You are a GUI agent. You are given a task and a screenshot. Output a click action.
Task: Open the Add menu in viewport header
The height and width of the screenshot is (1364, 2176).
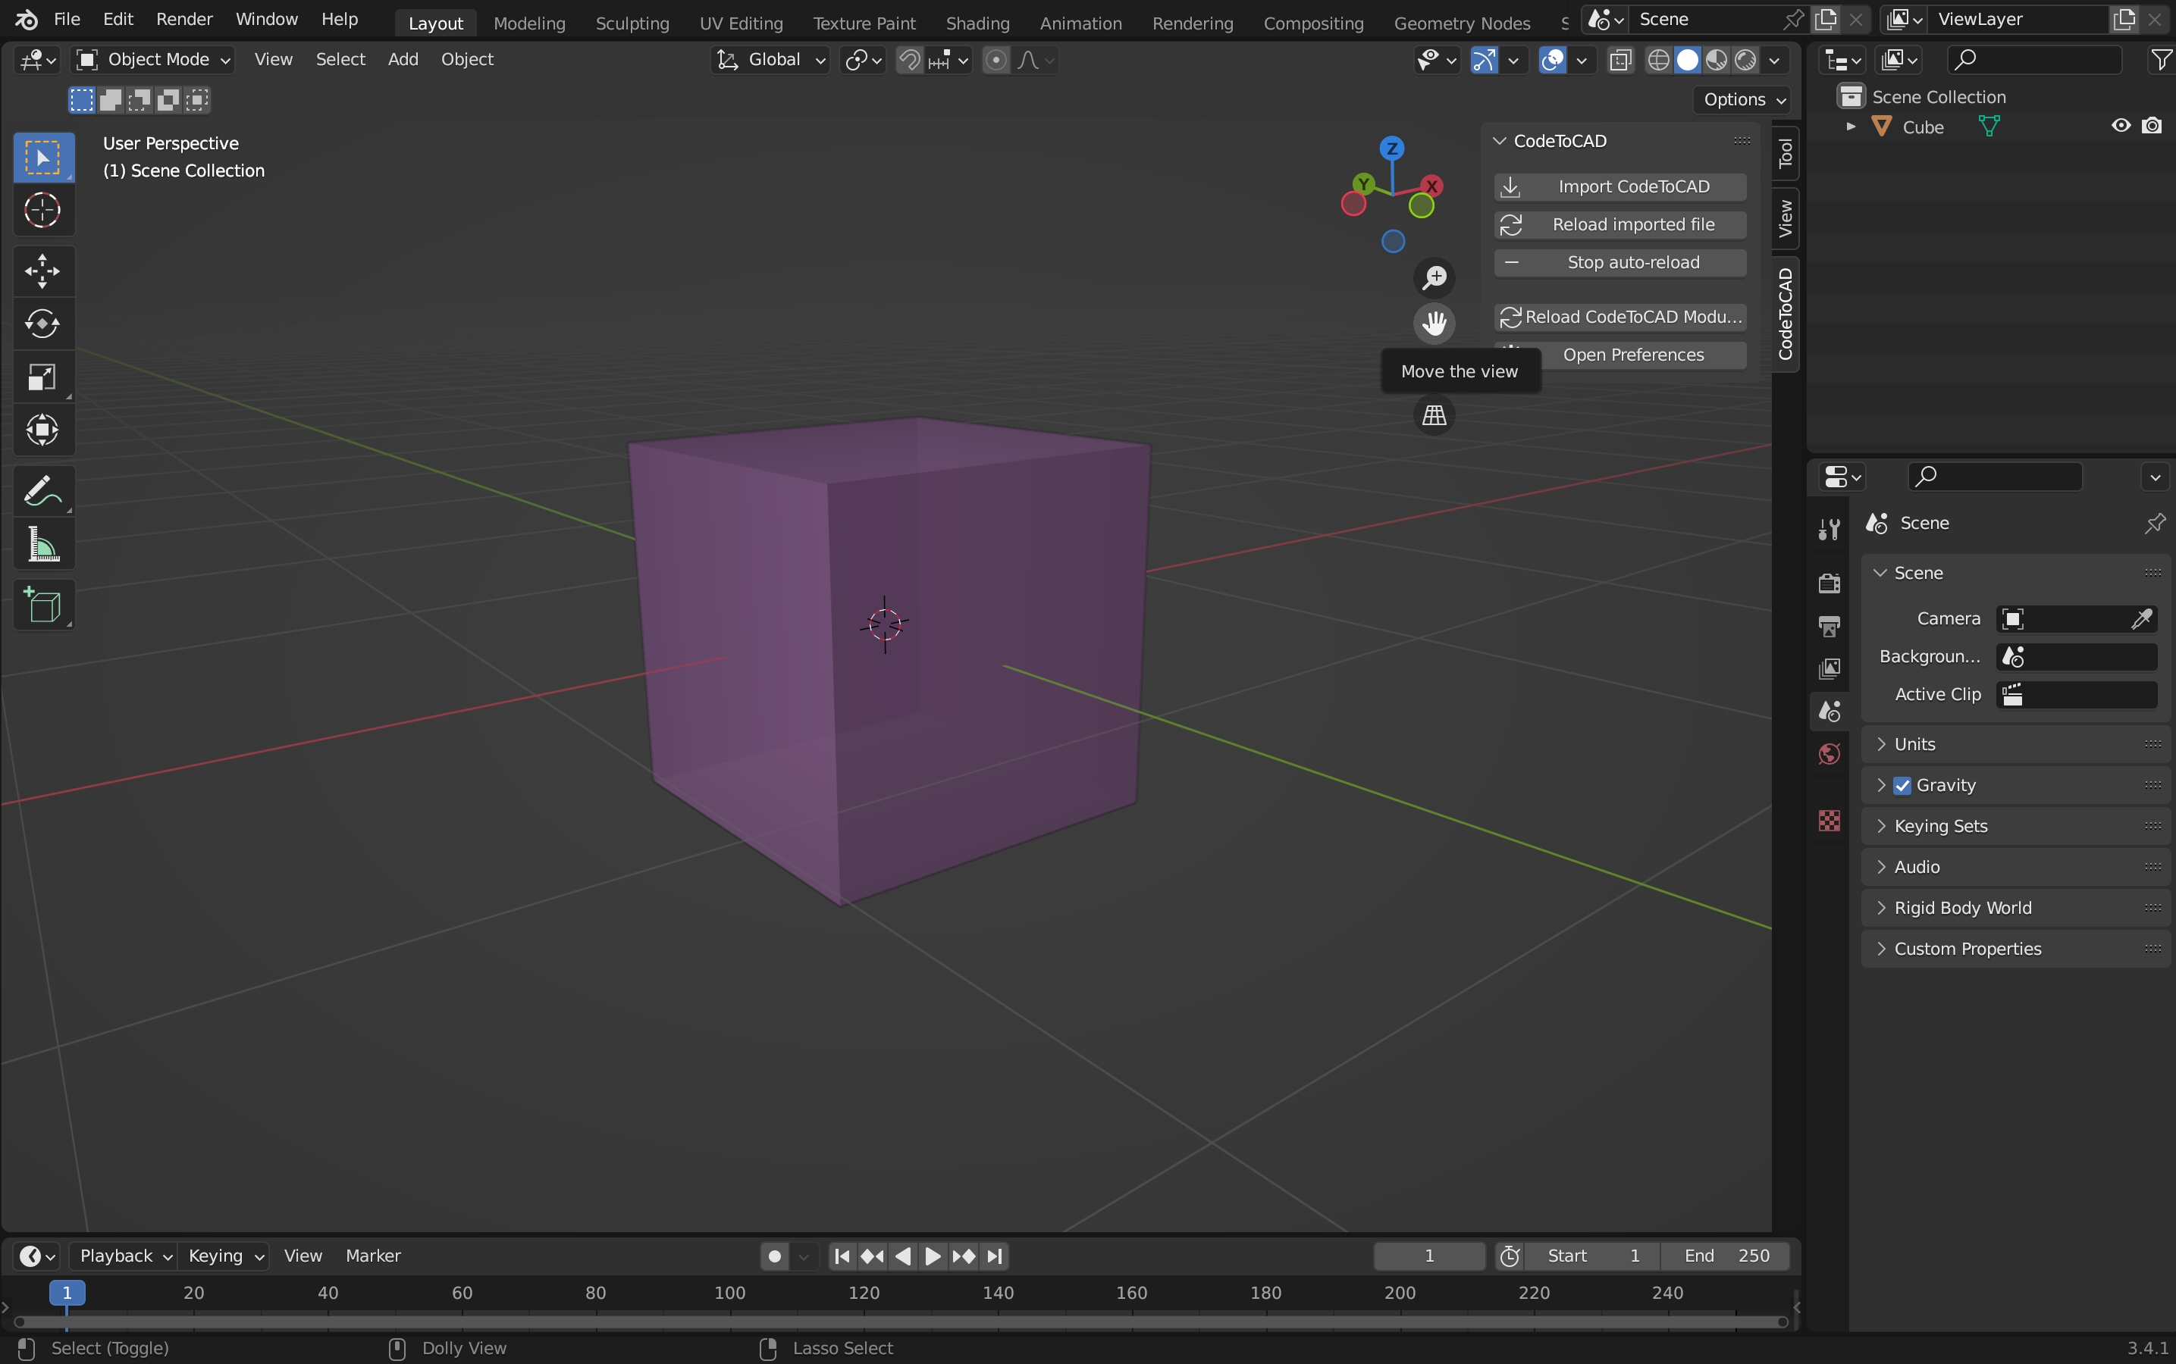pyautogui.click(x=403, y=60)
